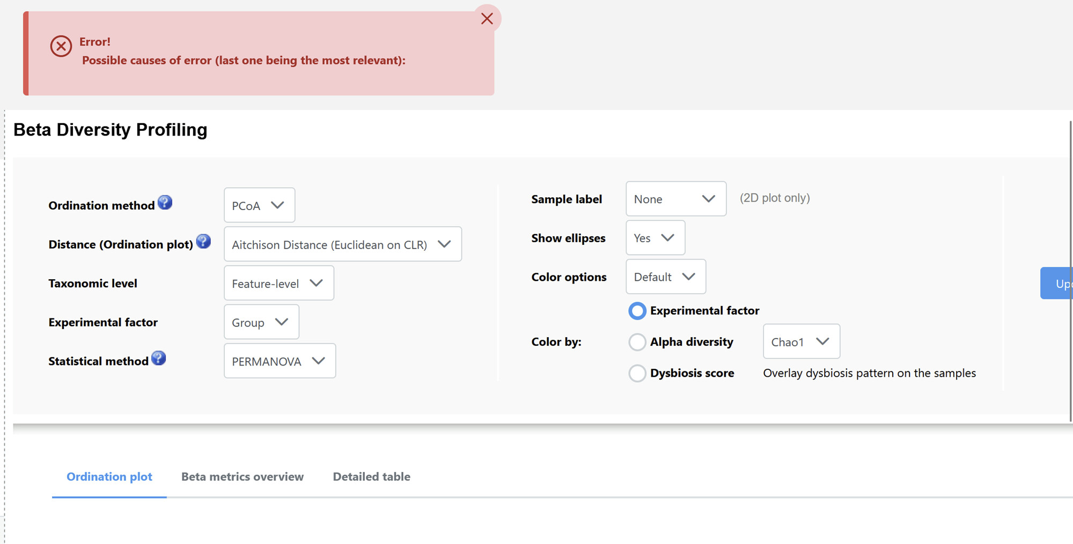Open help icon beside Ordination method
Image resolution: width=1073 pixels, height=544 pixels.
coord(165,203)
